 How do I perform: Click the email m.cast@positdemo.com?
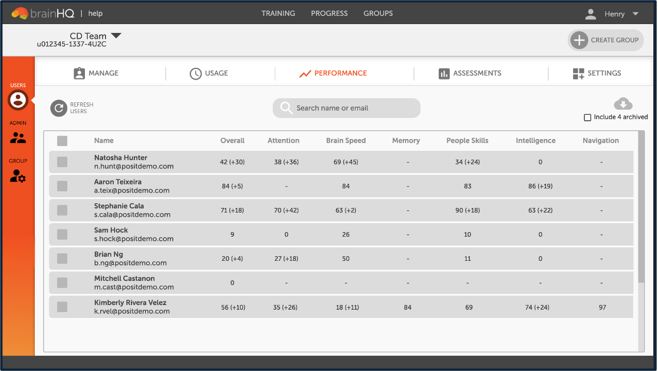(x=134, y=287)
